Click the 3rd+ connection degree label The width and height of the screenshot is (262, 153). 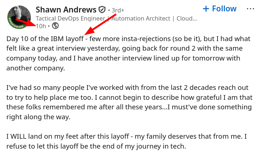(x=118, y=10)
